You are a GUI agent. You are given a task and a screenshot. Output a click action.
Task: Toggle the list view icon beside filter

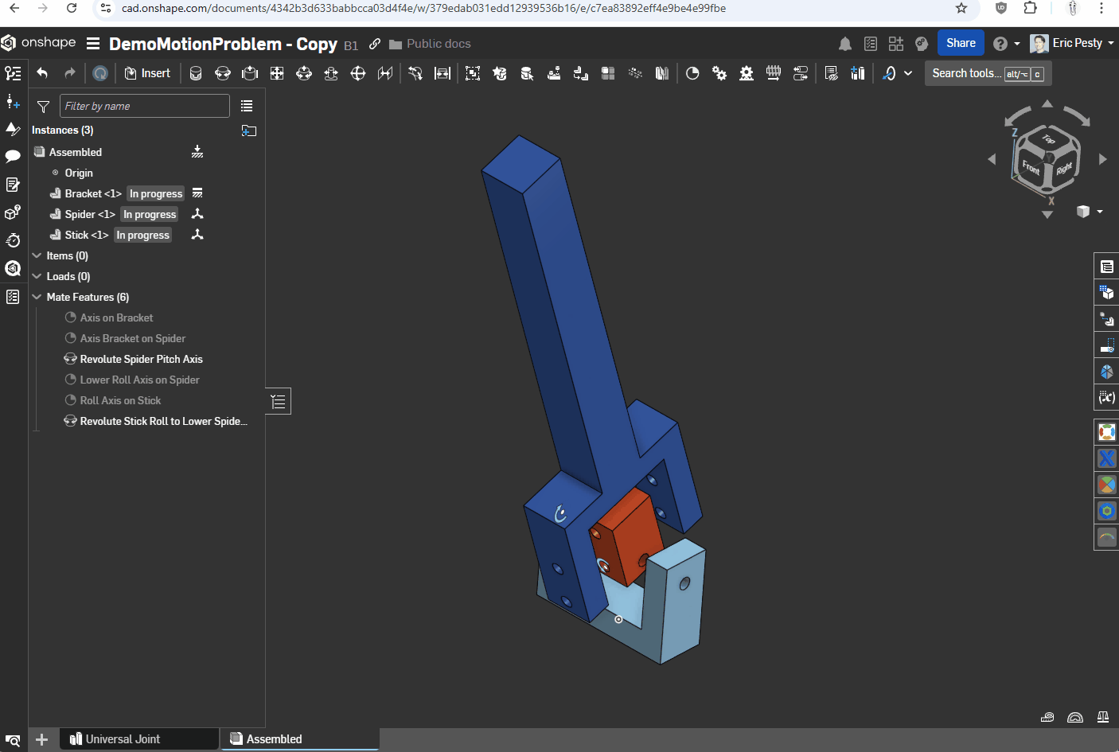click(x=247, y=107)
